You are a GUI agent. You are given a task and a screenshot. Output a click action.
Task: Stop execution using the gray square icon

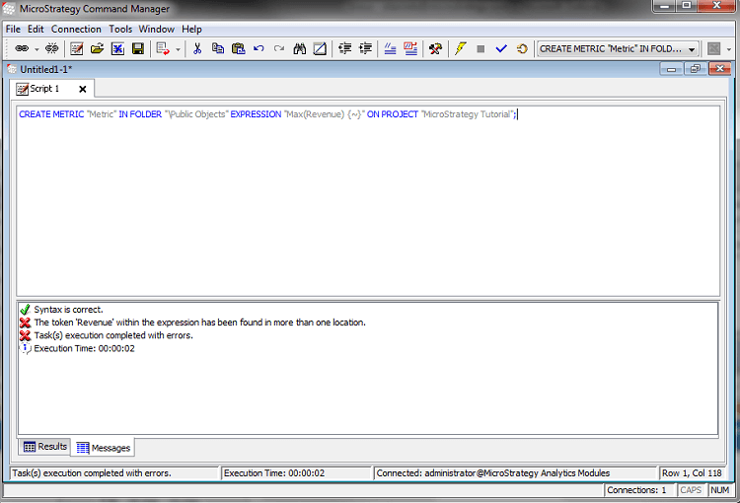click(x=481, y=48)
